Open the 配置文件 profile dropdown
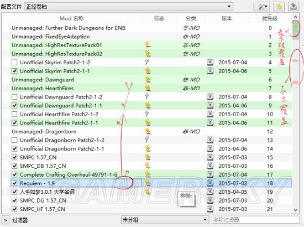The height and width of the screenshot is (227, 304). pyautogui.click(x=129, y=7)
